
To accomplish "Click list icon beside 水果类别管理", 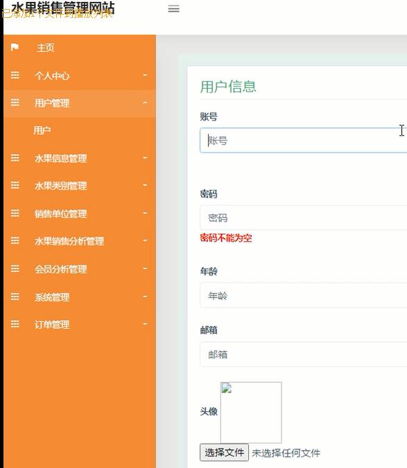I will 15,186.
